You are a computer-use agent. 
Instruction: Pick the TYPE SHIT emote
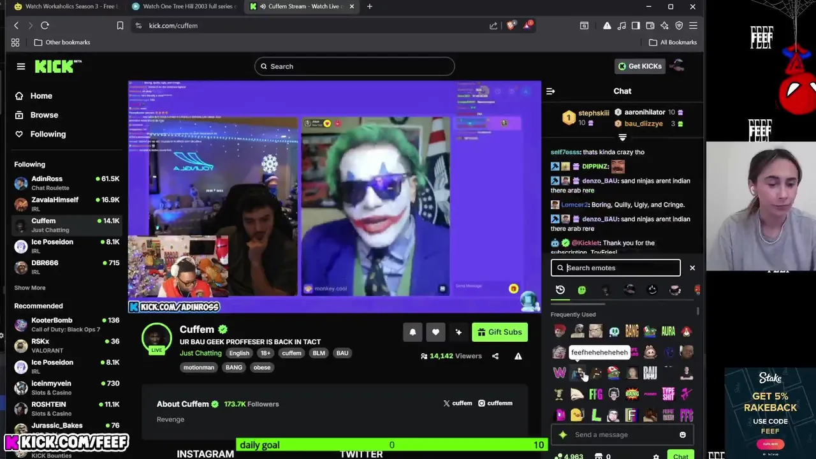click(x=668, y=395)
